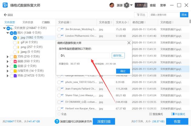Expand the 视频 (550 个文件) node

(8, 61)
